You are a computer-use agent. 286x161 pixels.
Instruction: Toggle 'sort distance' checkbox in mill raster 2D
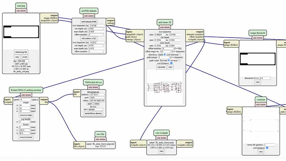[x=171, y=63]
